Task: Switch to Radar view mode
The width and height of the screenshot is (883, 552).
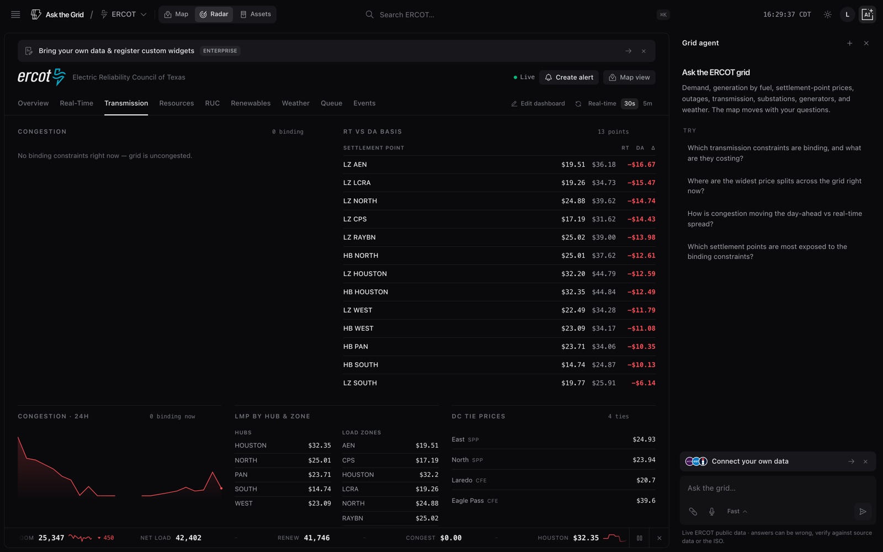Action: click(x=214, y=14)
